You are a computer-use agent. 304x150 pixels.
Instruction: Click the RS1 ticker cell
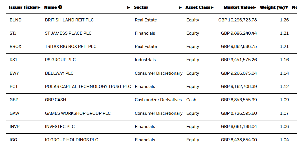coord(14,60)
